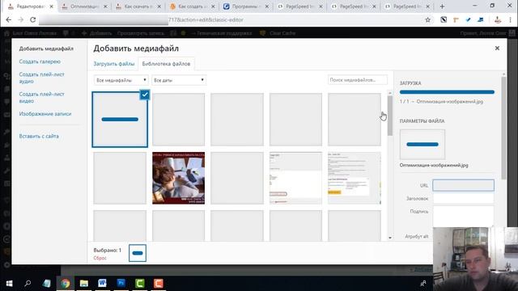
Task: Open Photoshop from the taskbar
Action: point(121,284)
